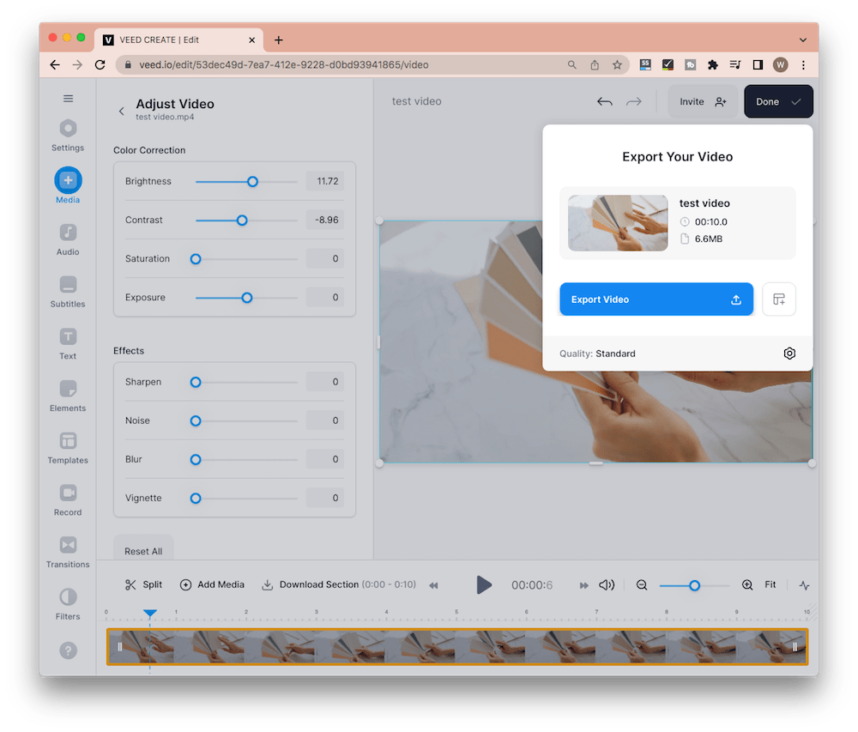Open export quality settings via gear icon
Viewport: 858px width, 732px height.
[x=789, y=353]
